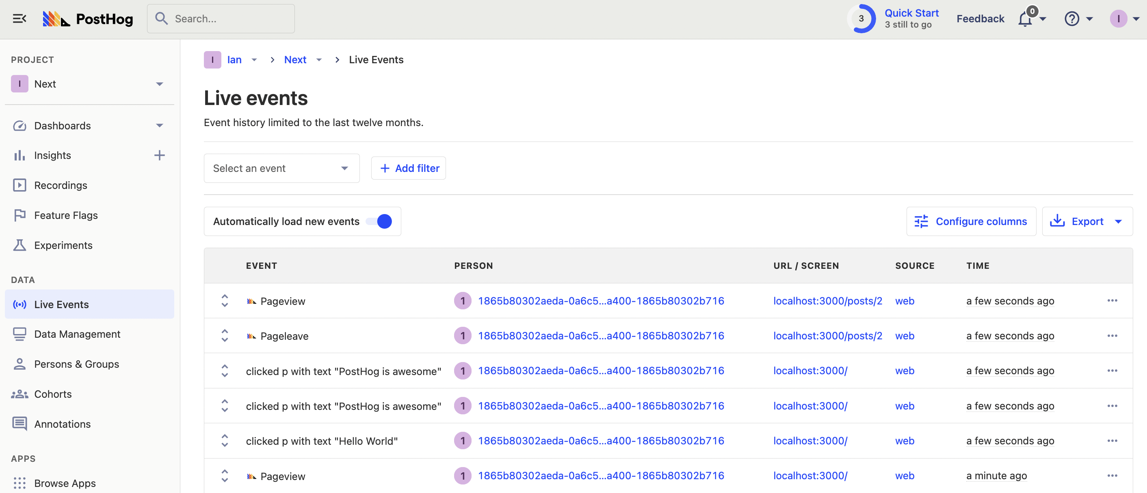
Task: Open the Select an event dropdown
Action: click(281, 169)
